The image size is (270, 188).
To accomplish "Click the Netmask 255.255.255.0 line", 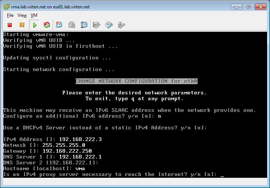I will (44, 145).
